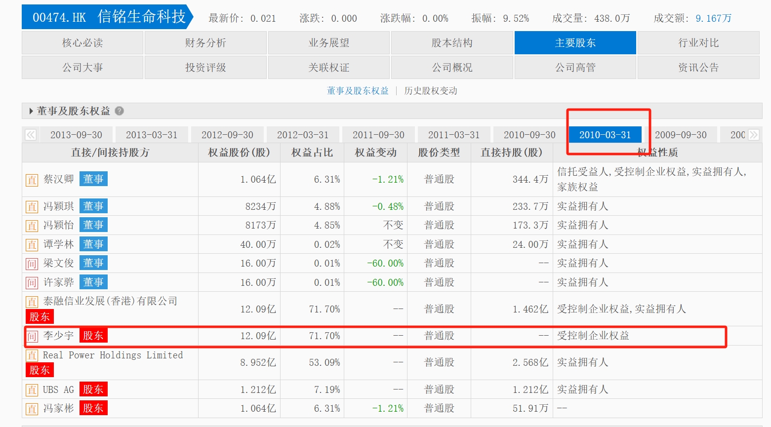Image resolution: width=771 pixels, height=427 pixels.
Task: Click the 53.09% value in Real Power row
Action: (x=325, y=362)
